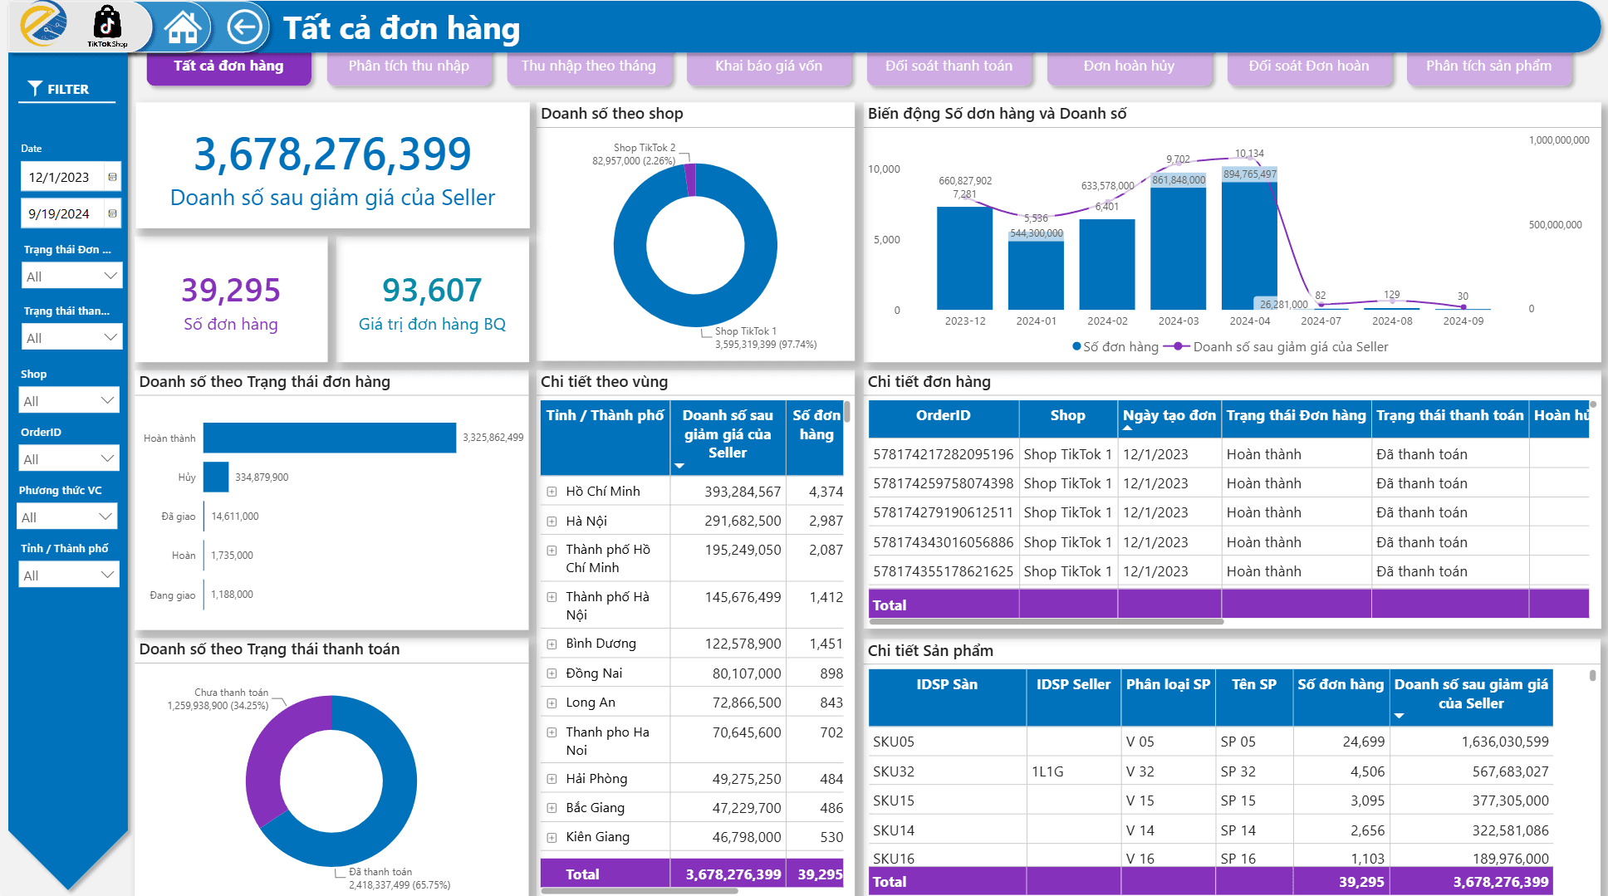Expand Thành phố Hà Nội row plus icon
This screenshot has width=1608, height=896.
552,597
